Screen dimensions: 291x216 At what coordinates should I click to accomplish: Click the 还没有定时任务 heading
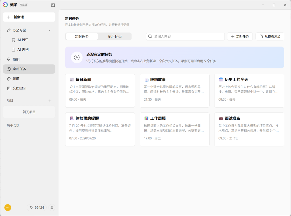(99, 54)
